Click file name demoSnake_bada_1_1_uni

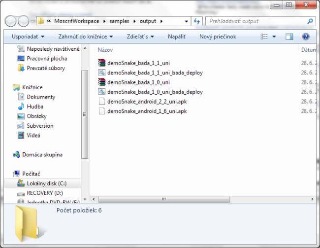pyautogui.click(x=138, y=63)
